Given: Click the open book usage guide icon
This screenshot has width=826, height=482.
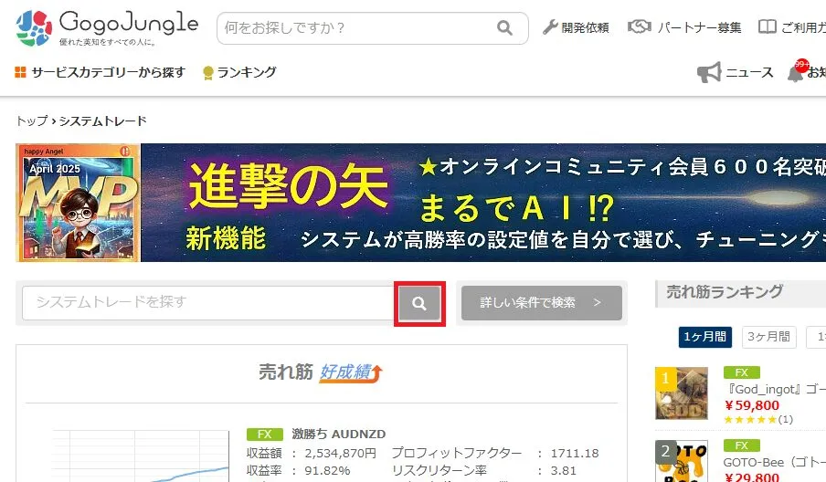Looking at the screenshot, I should click(768, 27).
